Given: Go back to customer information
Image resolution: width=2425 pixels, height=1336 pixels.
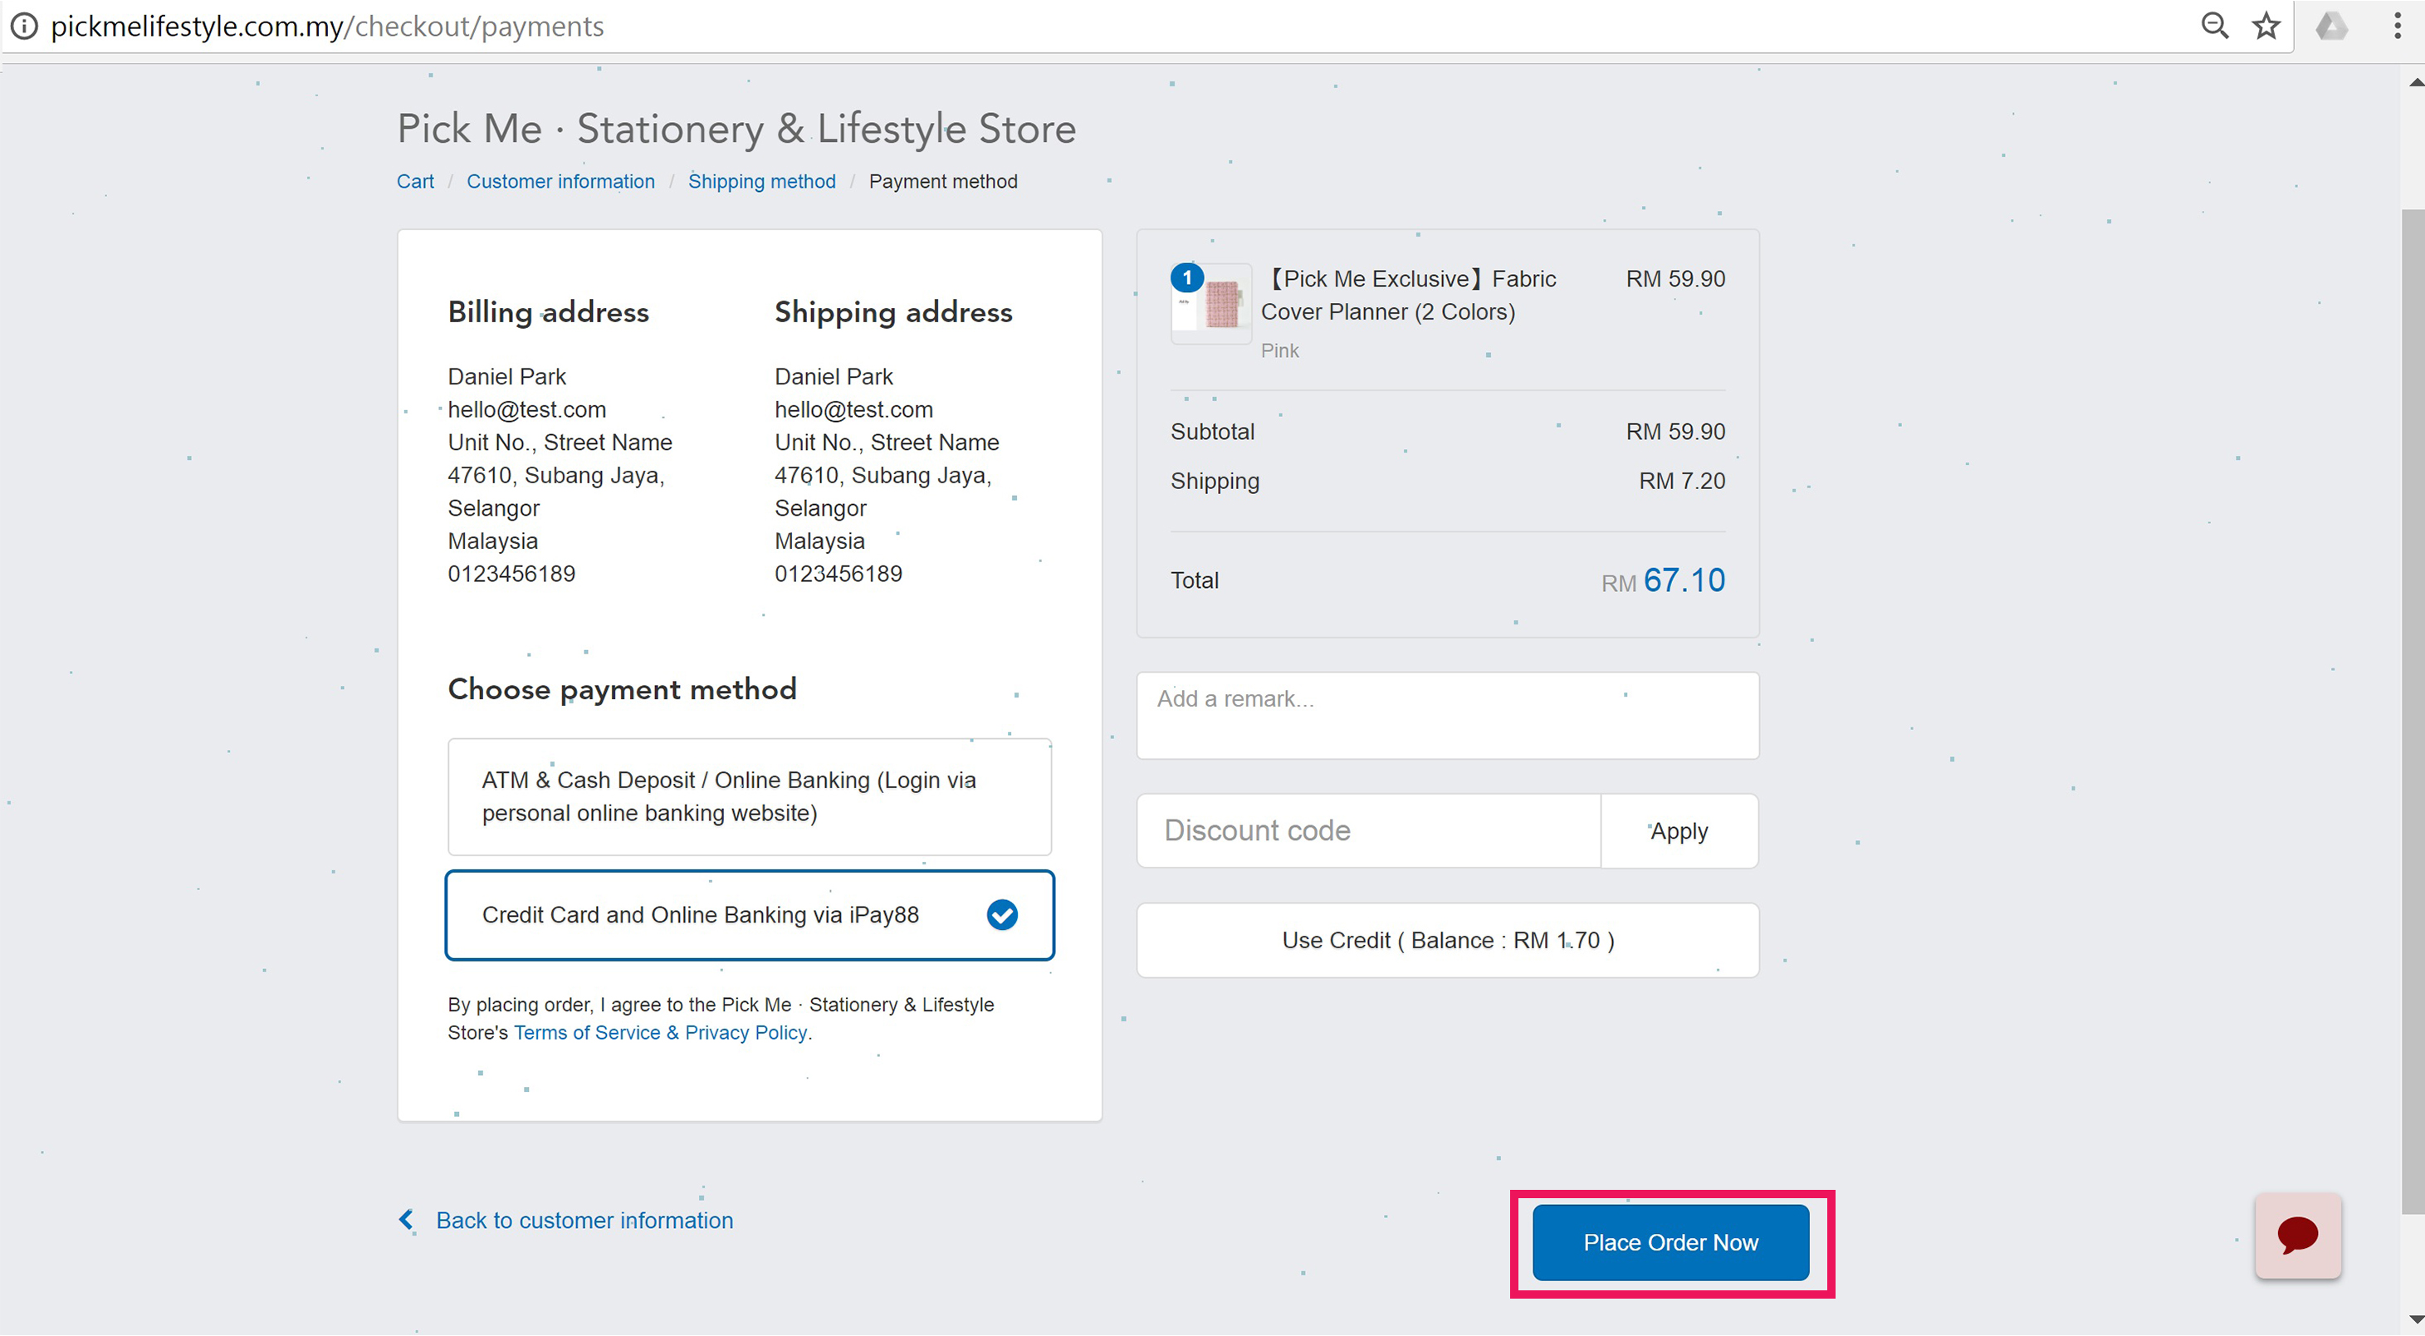Looking at the screenshot, I should [584, 1221].
